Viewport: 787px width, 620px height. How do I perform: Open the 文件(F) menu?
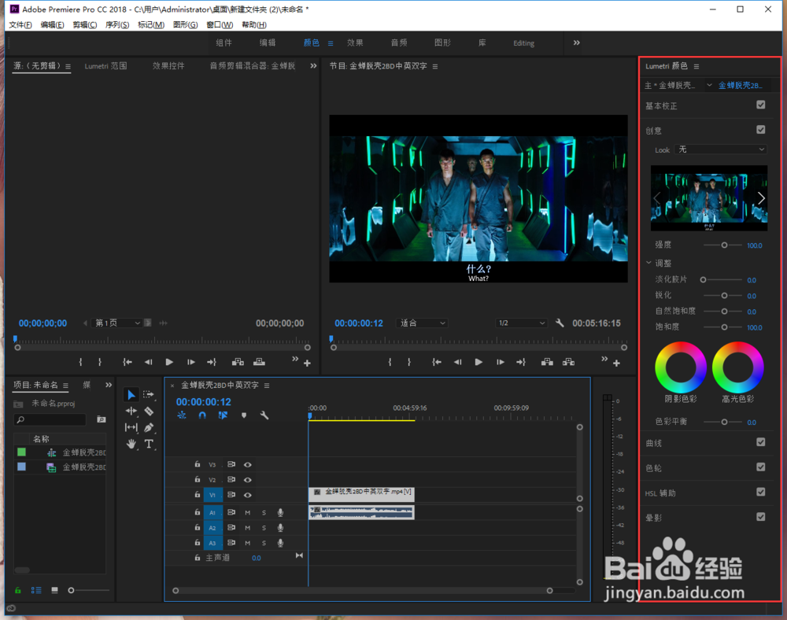click(x=20, y=24)
